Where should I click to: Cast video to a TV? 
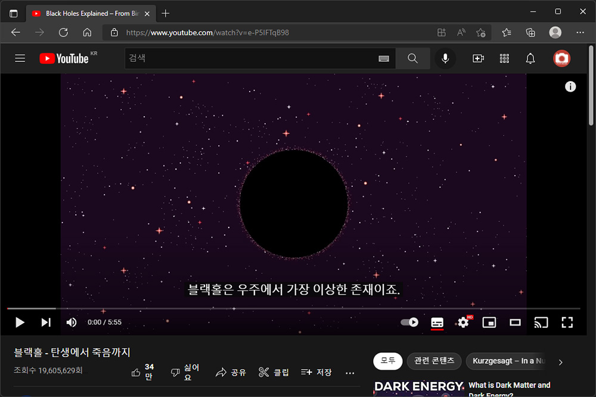[541, 323]
